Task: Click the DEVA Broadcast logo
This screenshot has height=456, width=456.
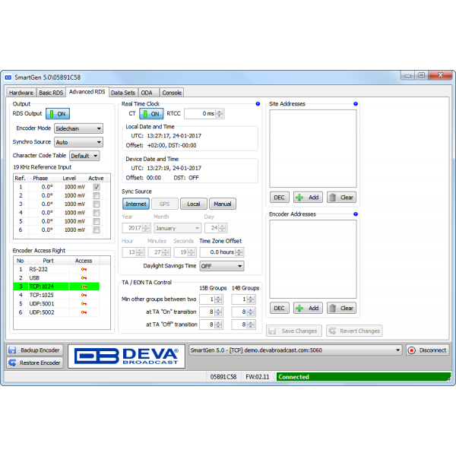Action: [126, 356]
